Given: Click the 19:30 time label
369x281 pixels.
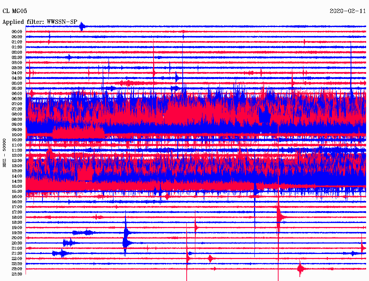Looking at the screenshot, I should (x=17, y=233).
